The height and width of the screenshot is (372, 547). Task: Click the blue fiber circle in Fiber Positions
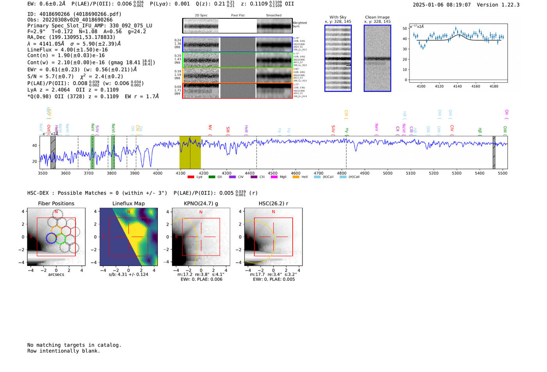[52, 238]
